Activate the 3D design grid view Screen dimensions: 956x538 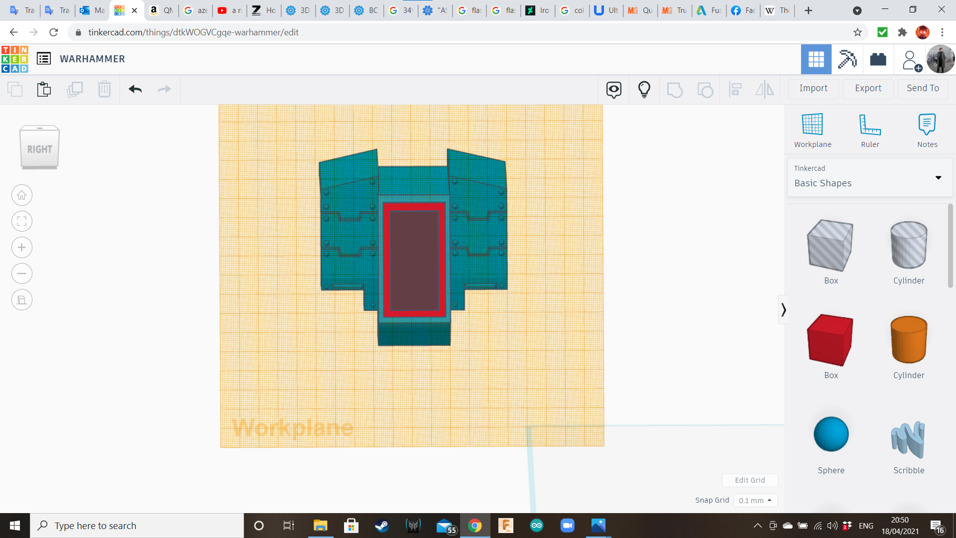816,59
